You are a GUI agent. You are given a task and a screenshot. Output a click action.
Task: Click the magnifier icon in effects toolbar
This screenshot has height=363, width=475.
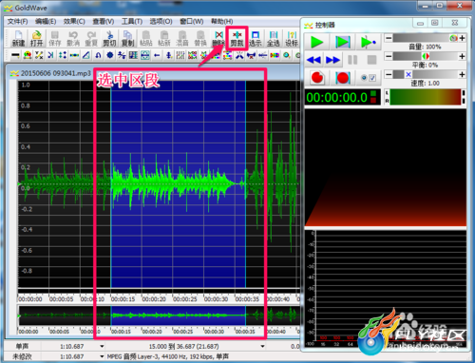287,55
